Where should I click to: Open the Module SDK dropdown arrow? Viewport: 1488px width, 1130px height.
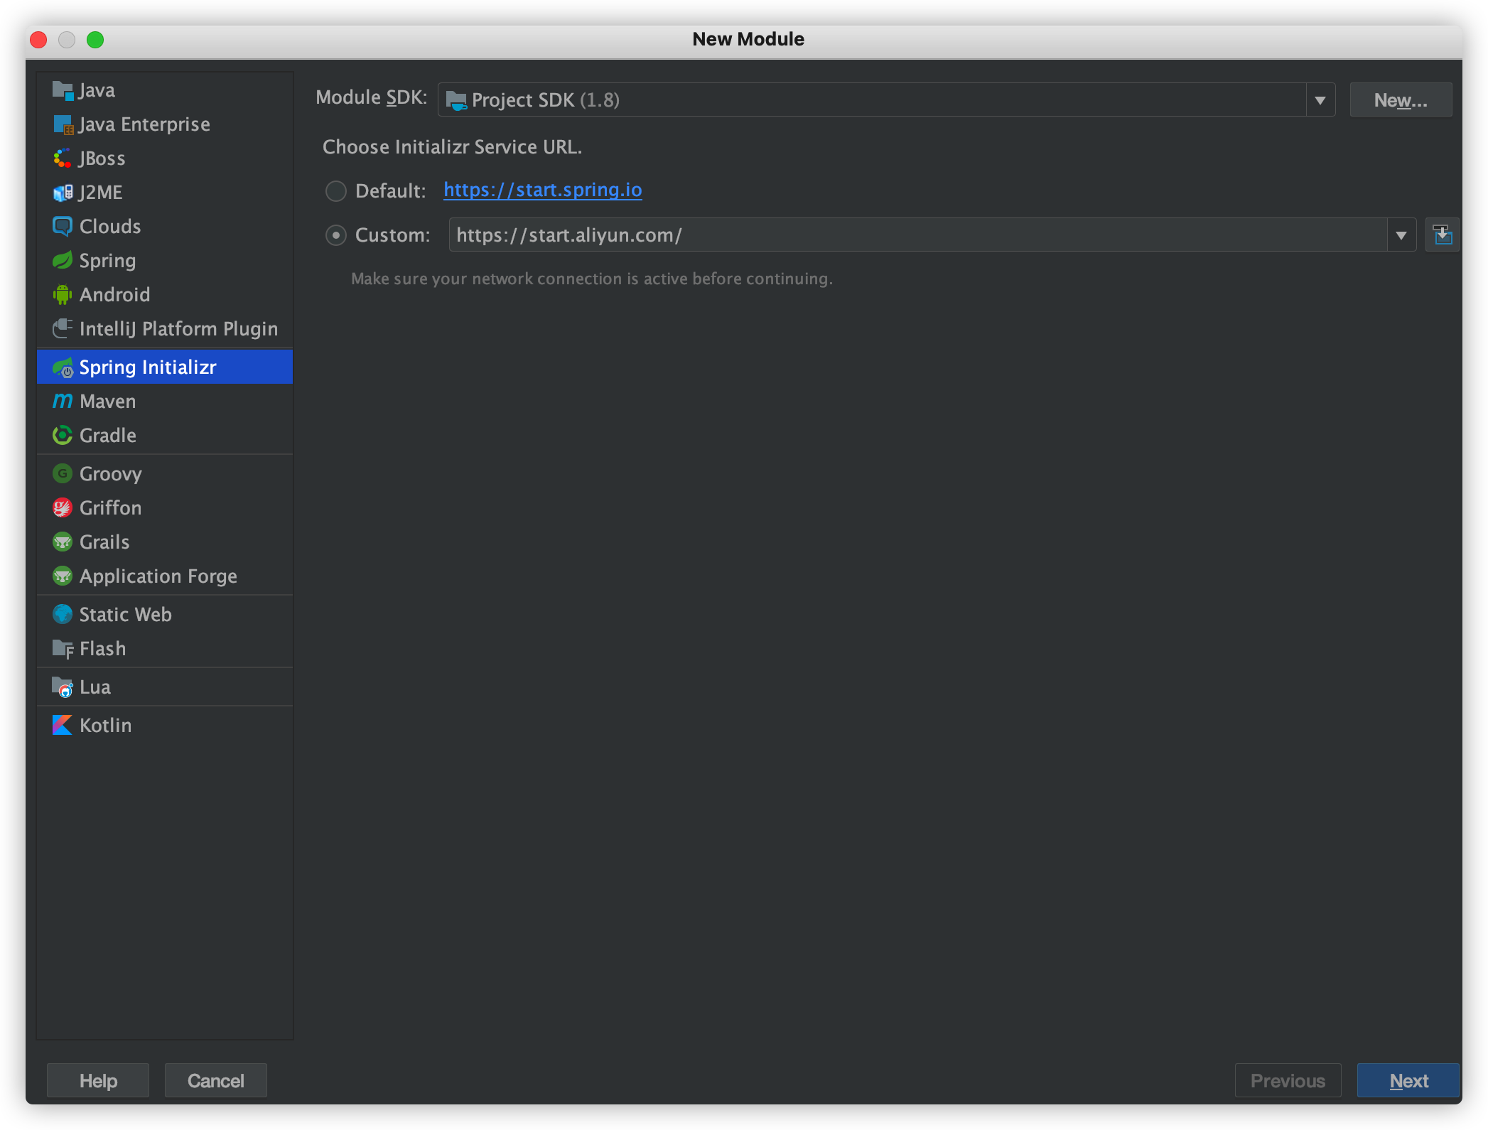1320,100
